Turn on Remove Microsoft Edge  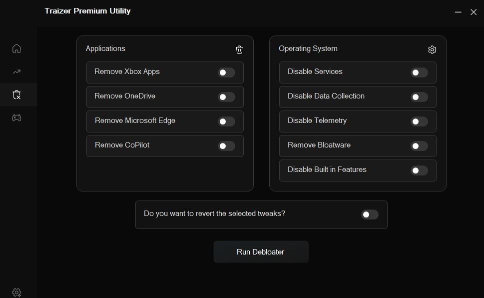[x=227, y=121]
